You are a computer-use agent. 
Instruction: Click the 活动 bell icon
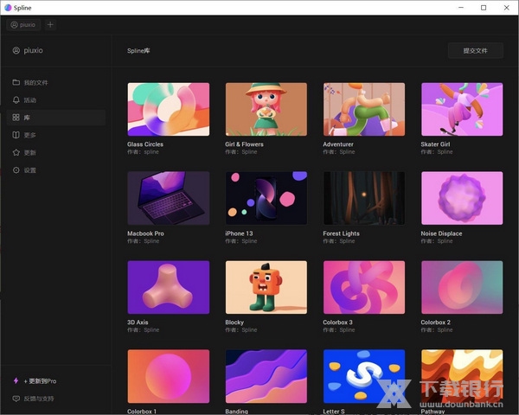16,100
